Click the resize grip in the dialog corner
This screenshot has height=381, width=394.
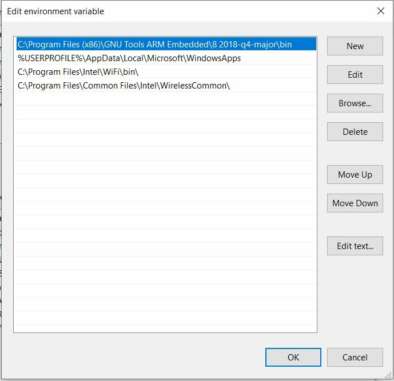(x=388, y=375)
